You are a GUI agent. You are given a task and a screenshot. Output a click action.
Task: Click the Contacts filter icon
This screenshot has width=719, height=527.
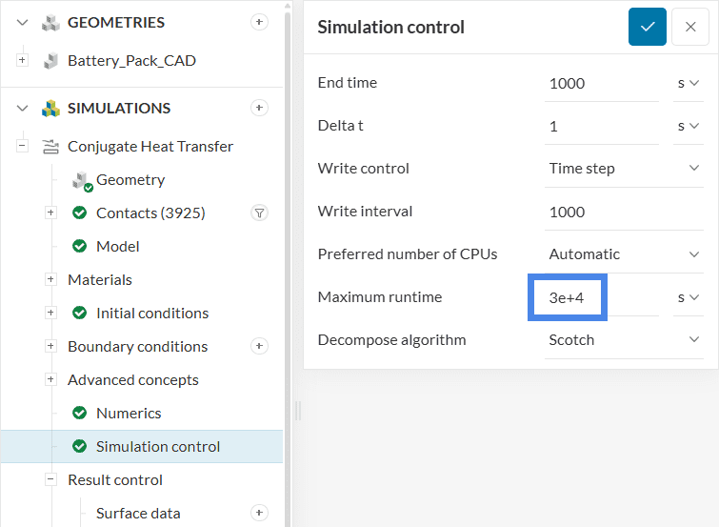(259, 213)
